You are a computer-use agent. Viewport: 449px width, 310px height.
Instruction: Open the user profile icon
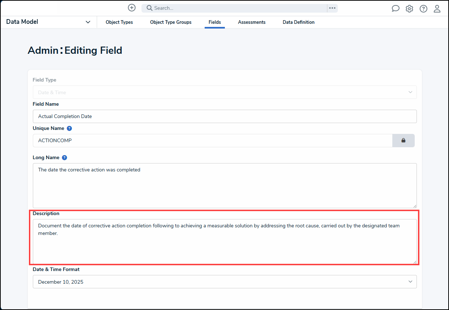437,8
